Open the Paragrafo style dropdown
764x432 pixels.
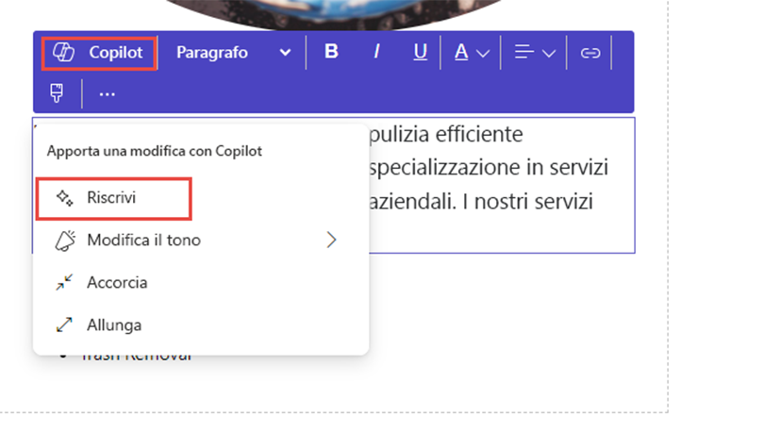click(233, 53)
